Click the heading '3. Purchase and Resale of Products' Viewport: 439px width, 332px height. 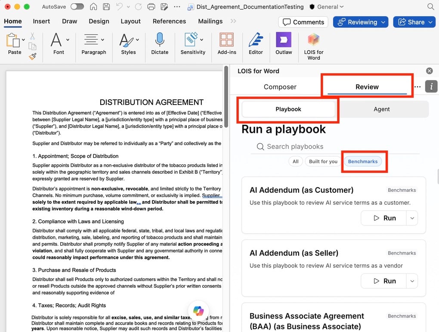[x=74, y=270]
